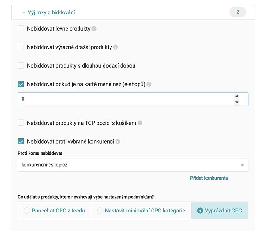Enable Nebiddovat levné produkty checkbox
Viewport: 262px width, 231px height.
tap(21, 28)
